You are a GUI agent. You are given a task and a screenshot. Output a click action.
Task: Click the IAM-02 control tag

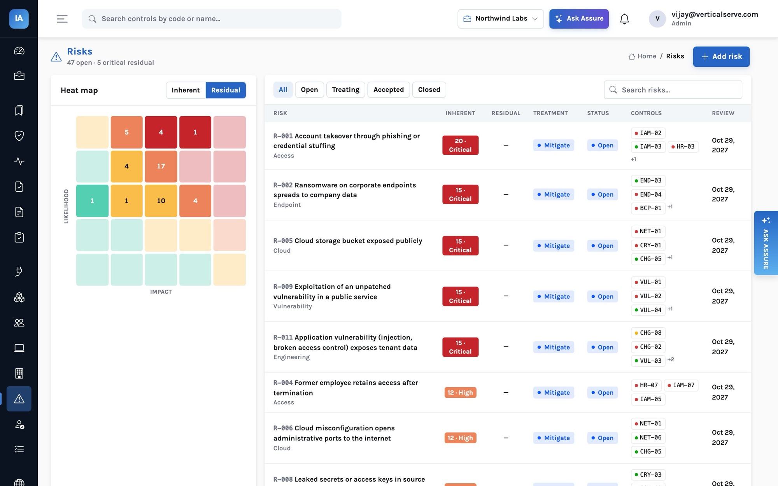pos(648,133)
